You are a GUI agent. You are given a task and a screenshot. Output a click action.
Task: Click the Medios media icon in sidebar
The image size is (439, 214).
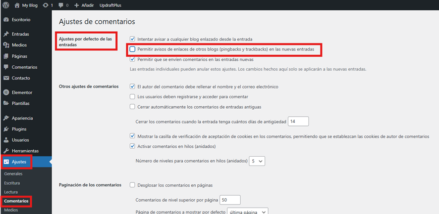click(x=6, y=45)
